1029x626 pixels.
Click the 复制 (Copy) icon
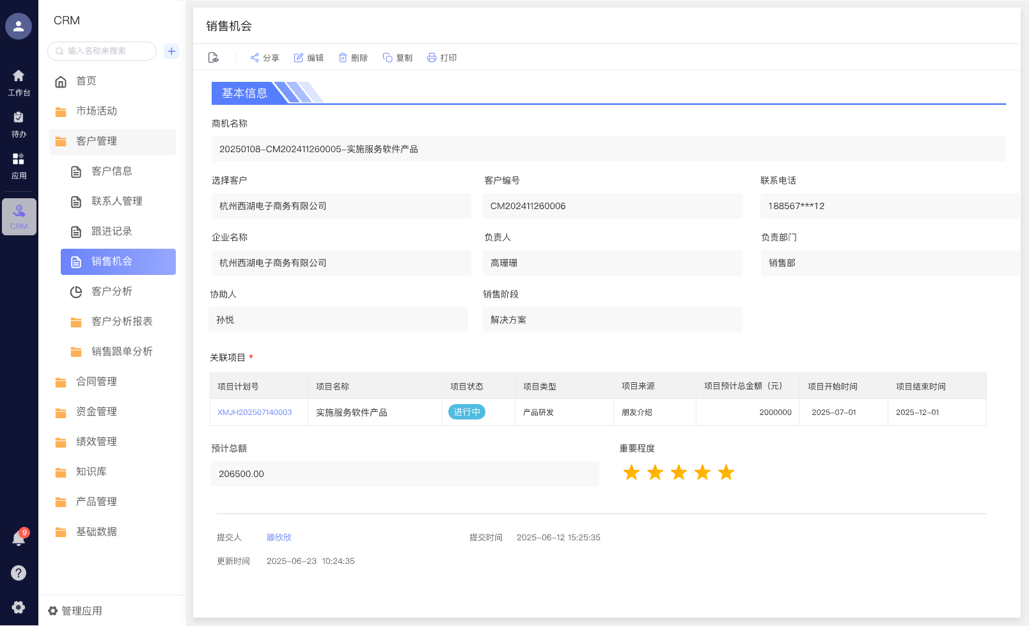(388, 57)
